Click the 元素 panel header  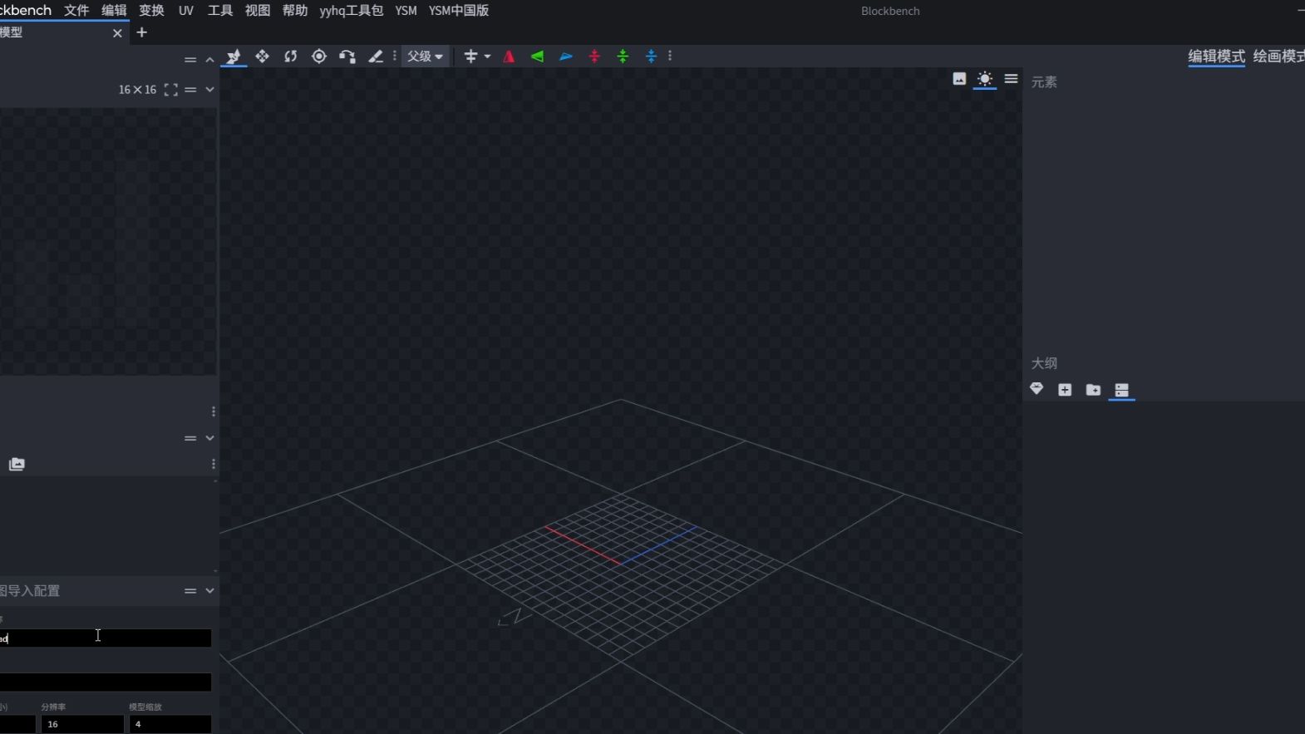pyautogui.click(x=1044, y=82)
